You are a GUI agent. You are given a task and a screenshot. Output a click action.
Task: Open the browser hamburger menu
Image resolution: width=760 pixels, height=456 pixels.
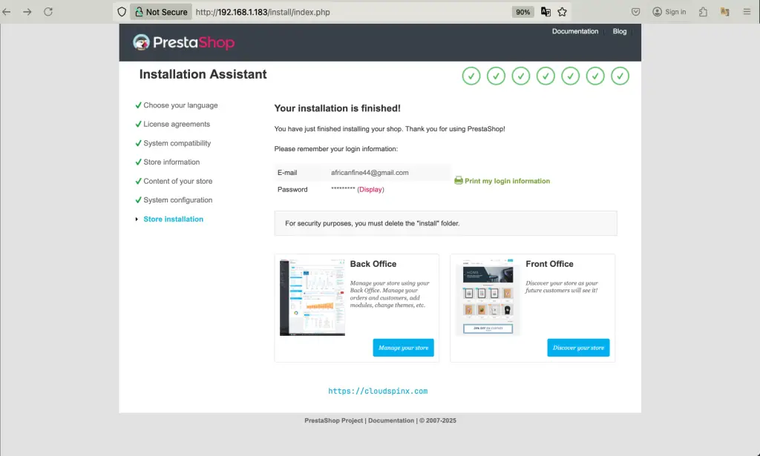click(x=745, y=11)
